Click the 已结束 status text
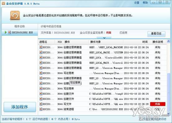The image size is (172, 123). (x=123, y=33)
